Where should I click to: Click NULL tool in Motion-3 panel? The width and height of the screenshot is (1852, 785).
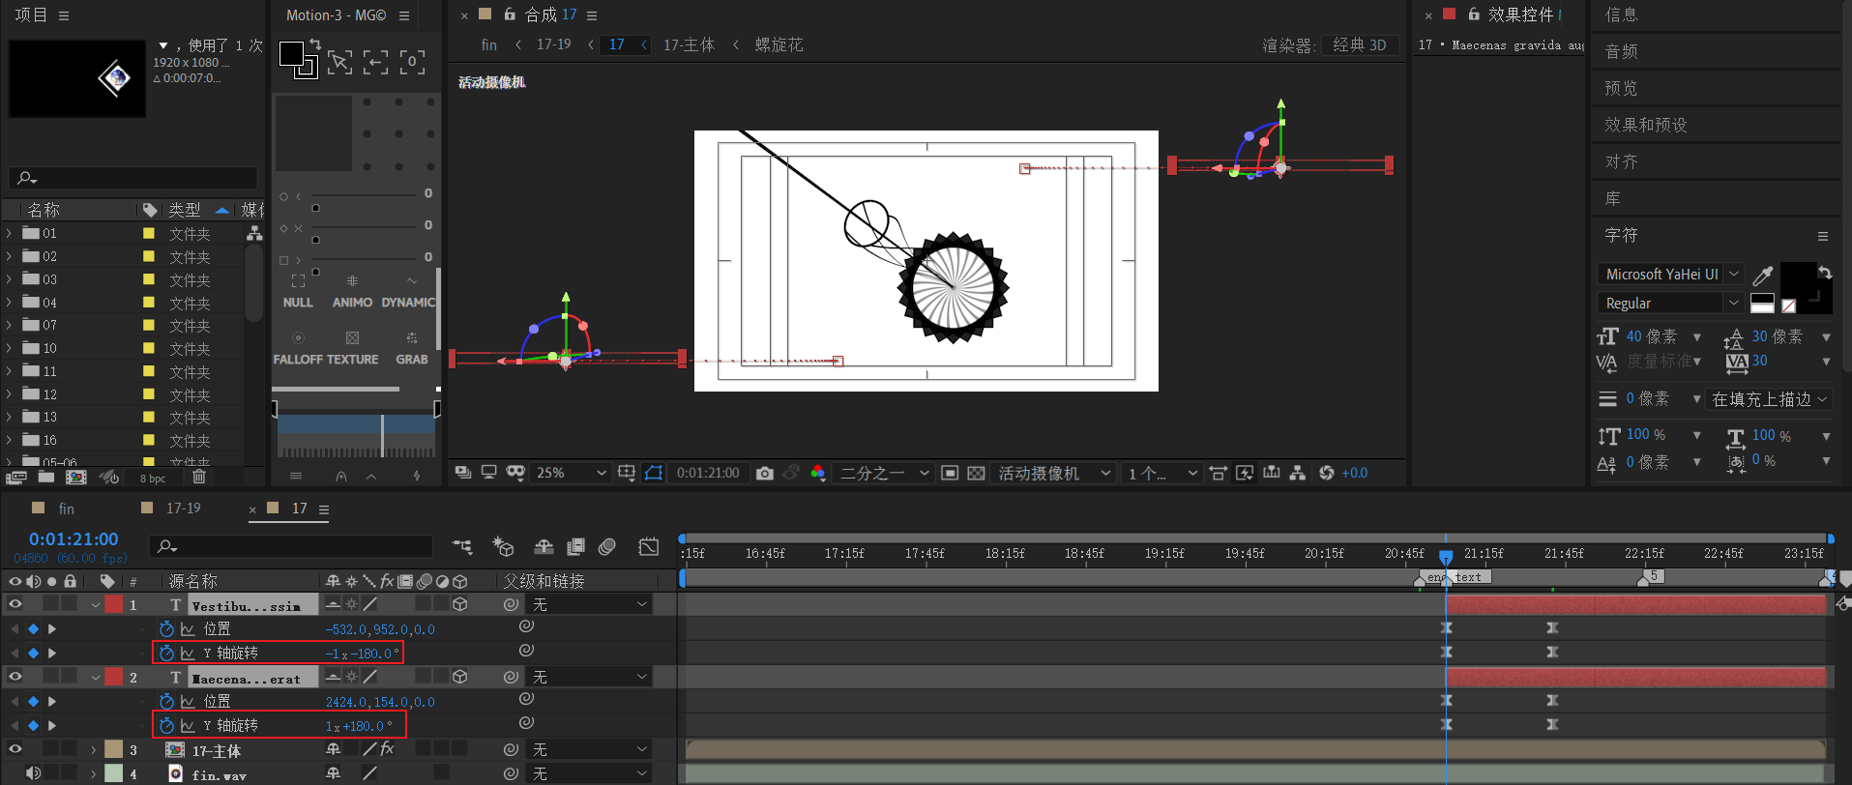pyautogui.click(x=298, y=292)
